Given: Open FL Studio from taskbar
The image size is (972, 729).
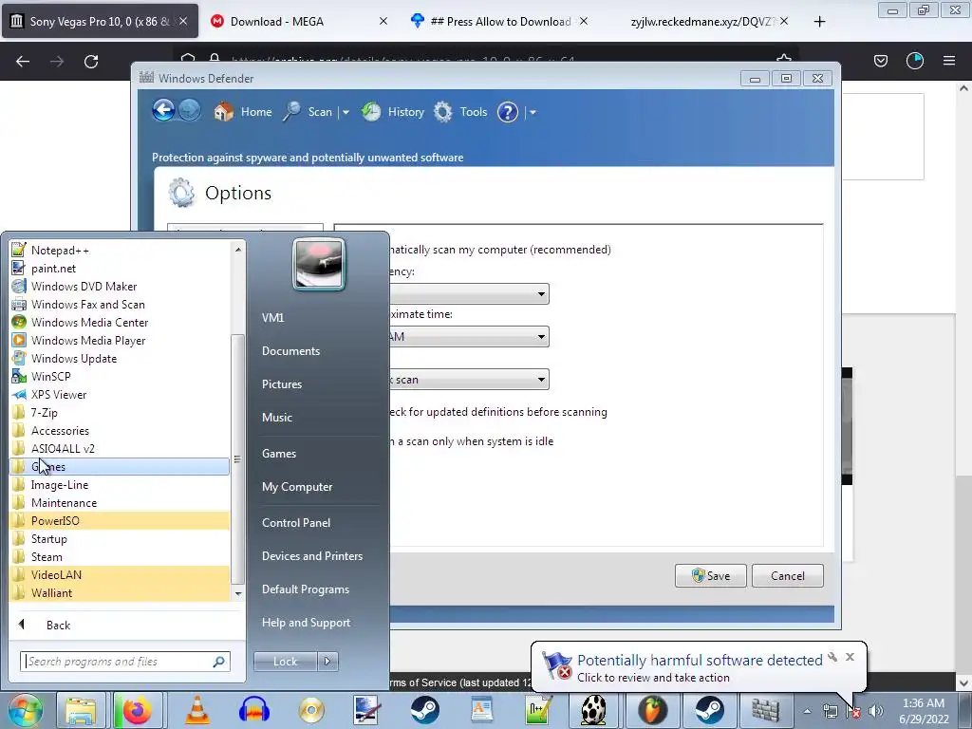Looking at the screenshot, I should coord(652,710).
